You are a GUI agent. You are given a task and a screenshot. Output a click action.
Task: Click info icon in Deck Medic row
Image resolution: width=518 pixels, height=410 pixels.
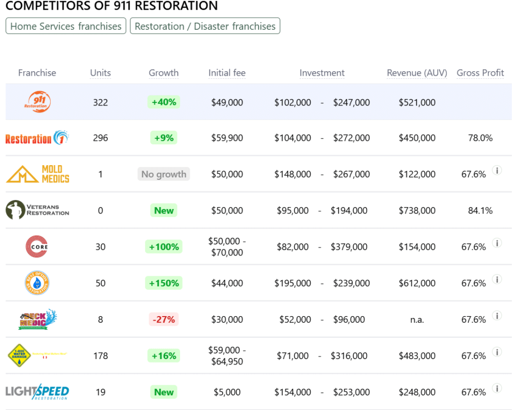pos(497,316)
